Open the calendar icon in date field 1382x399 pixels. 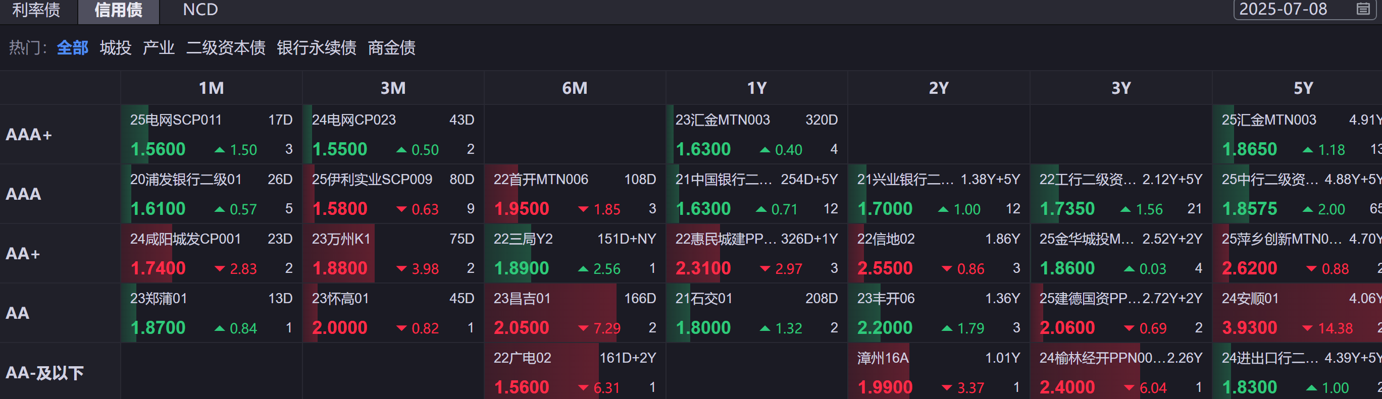(x=1363, y=9)
